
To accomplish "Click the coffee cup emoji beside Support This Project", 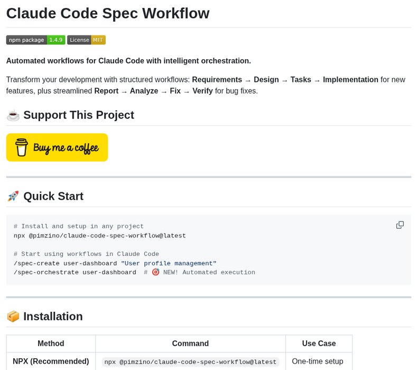I will [x=13, y=115].
